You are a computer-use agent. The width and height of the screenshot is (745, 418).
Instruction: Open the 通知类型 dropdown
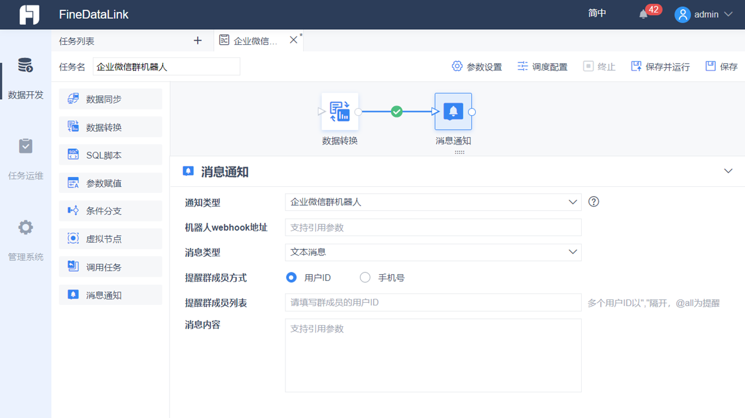pyautogui.click(x=433, y=202)
